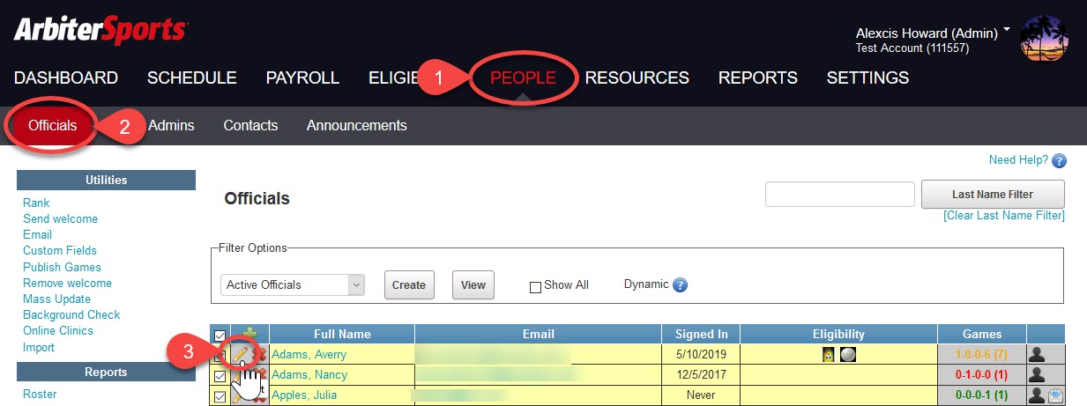Open the PAYROLL menu
This screenshot has height=406, width=1087.
point(302,78)
